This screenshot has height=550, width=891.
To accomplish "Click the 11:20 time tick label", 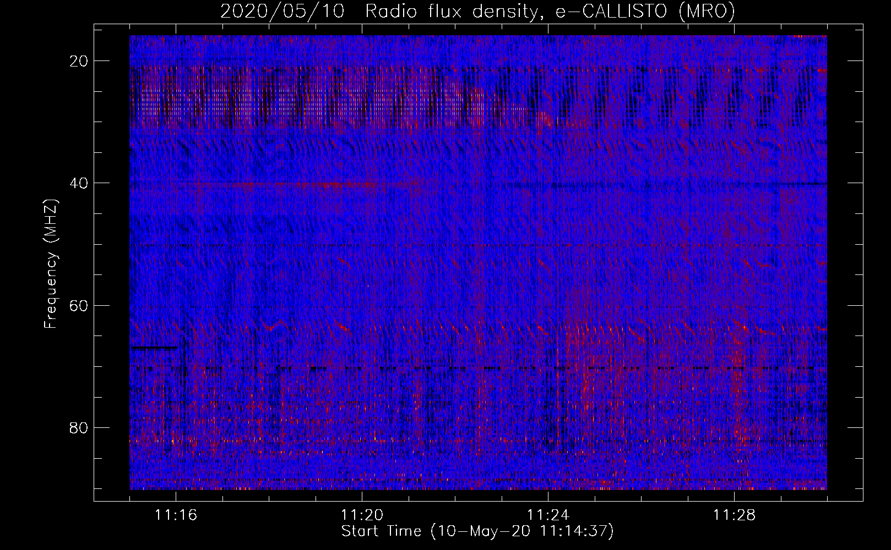I will pyautogui.click(x=362, y=515).
